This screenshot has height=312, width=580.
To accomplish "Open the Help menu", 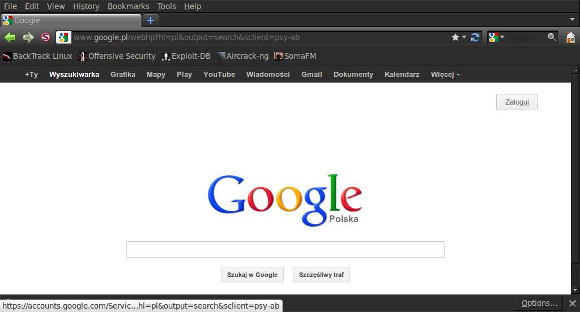I will pos(193,6).
